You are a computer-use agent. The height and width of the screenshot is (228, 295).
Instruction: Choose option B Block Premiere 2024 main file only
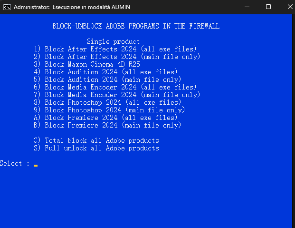point(107,125)
